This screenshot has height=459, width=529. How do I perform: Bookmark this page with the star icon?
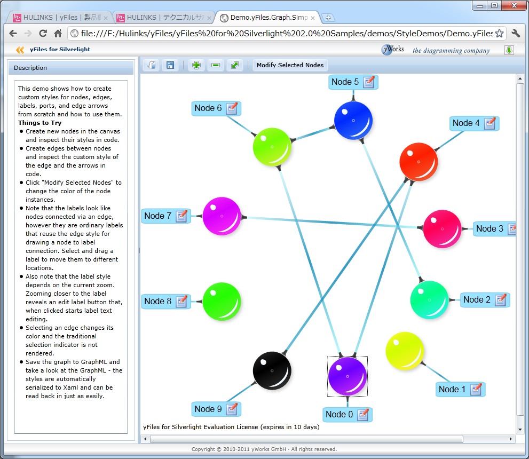click(499, 34)
